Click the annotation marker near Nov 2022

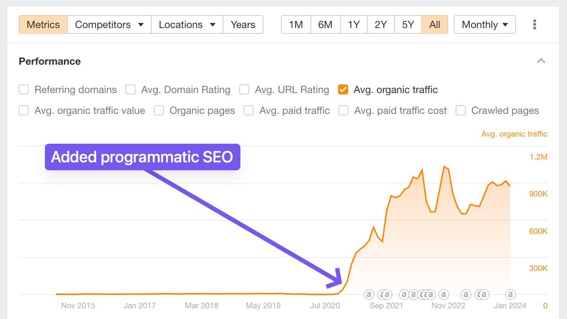(x=443, y=294)
